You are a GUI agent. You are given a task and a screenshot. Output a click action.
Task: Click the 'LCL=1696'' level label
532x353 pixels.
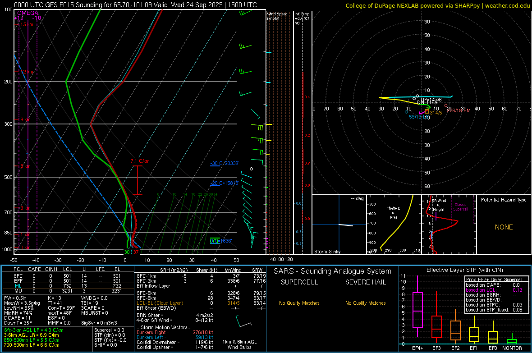pos(221,241)
